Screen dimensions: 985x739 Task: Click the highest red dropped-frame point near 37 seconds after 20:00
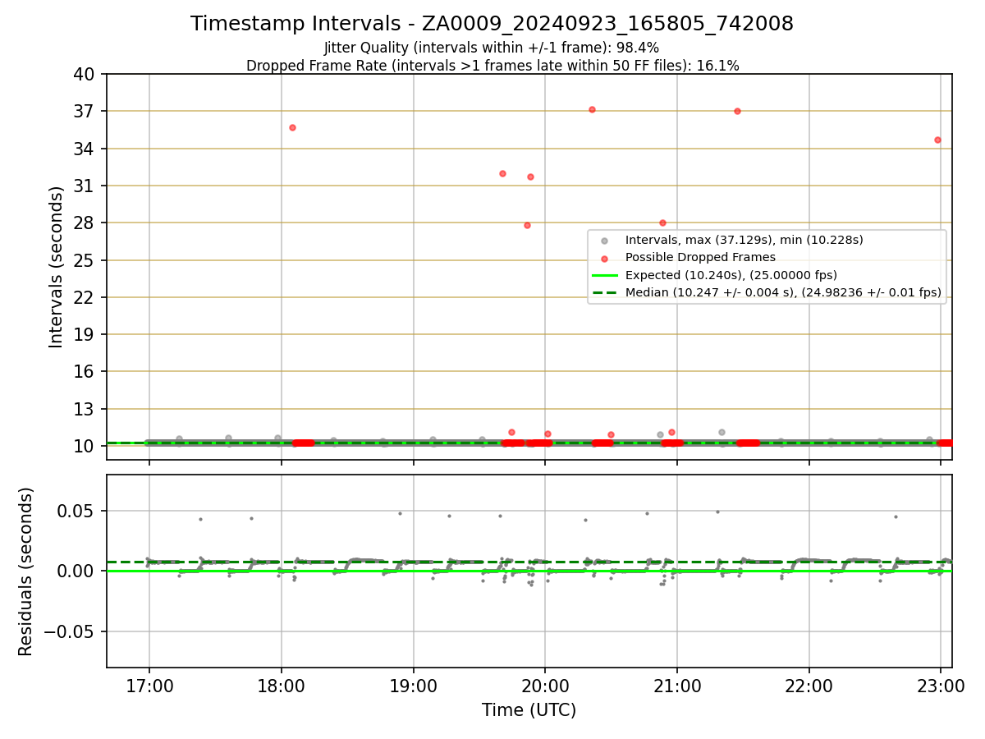tap(592, 109)
